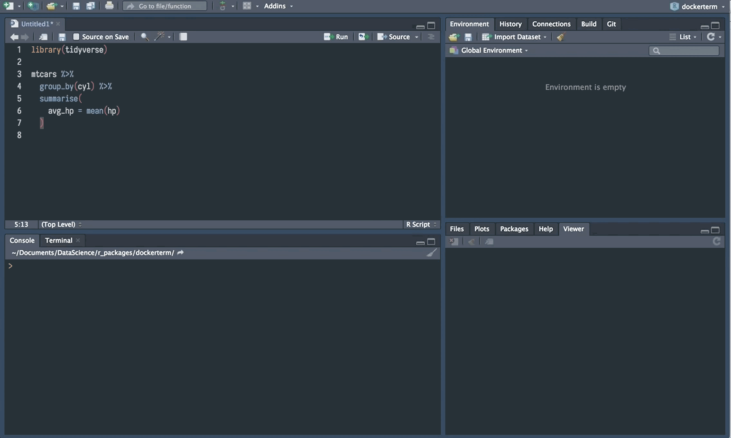Open the code tools wand dropdown arrow
Viewport: 731px width, 438px height.
coord(169,37)
